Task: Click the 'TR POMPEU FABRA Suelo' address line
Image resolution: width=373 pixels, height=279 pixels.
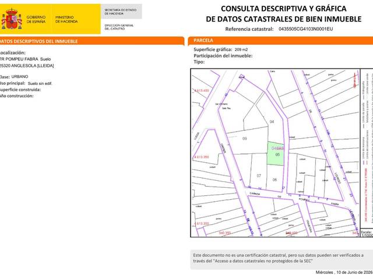Action: click(25, 59)
